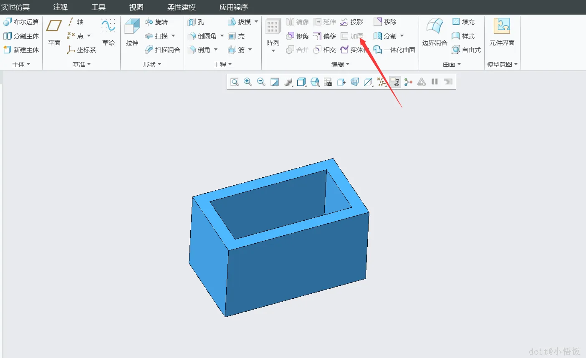This screenshot has height=358, width=586.
Task: Select the 旋转 revolve tool
Action: pyautogui.click(x=156, y=22)
